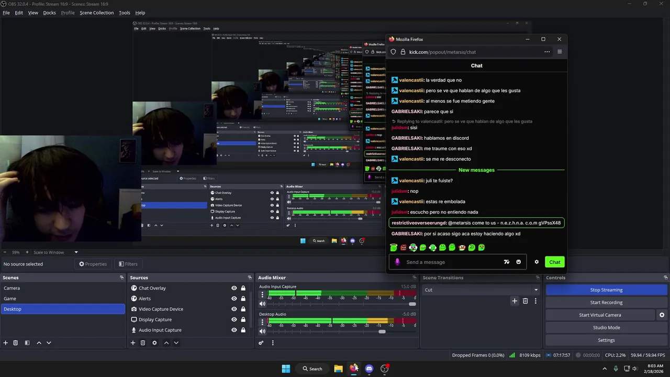Hide the Video Capture Device source

tap(234, 309)
